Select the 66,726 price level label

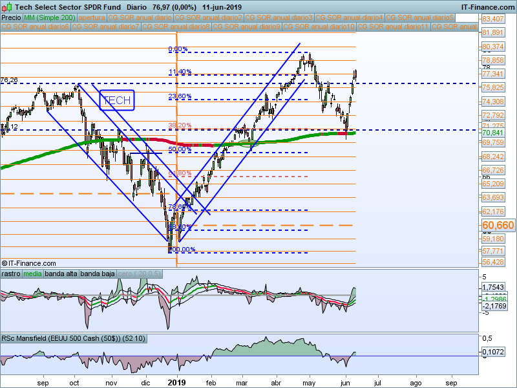tap(493, 170)
